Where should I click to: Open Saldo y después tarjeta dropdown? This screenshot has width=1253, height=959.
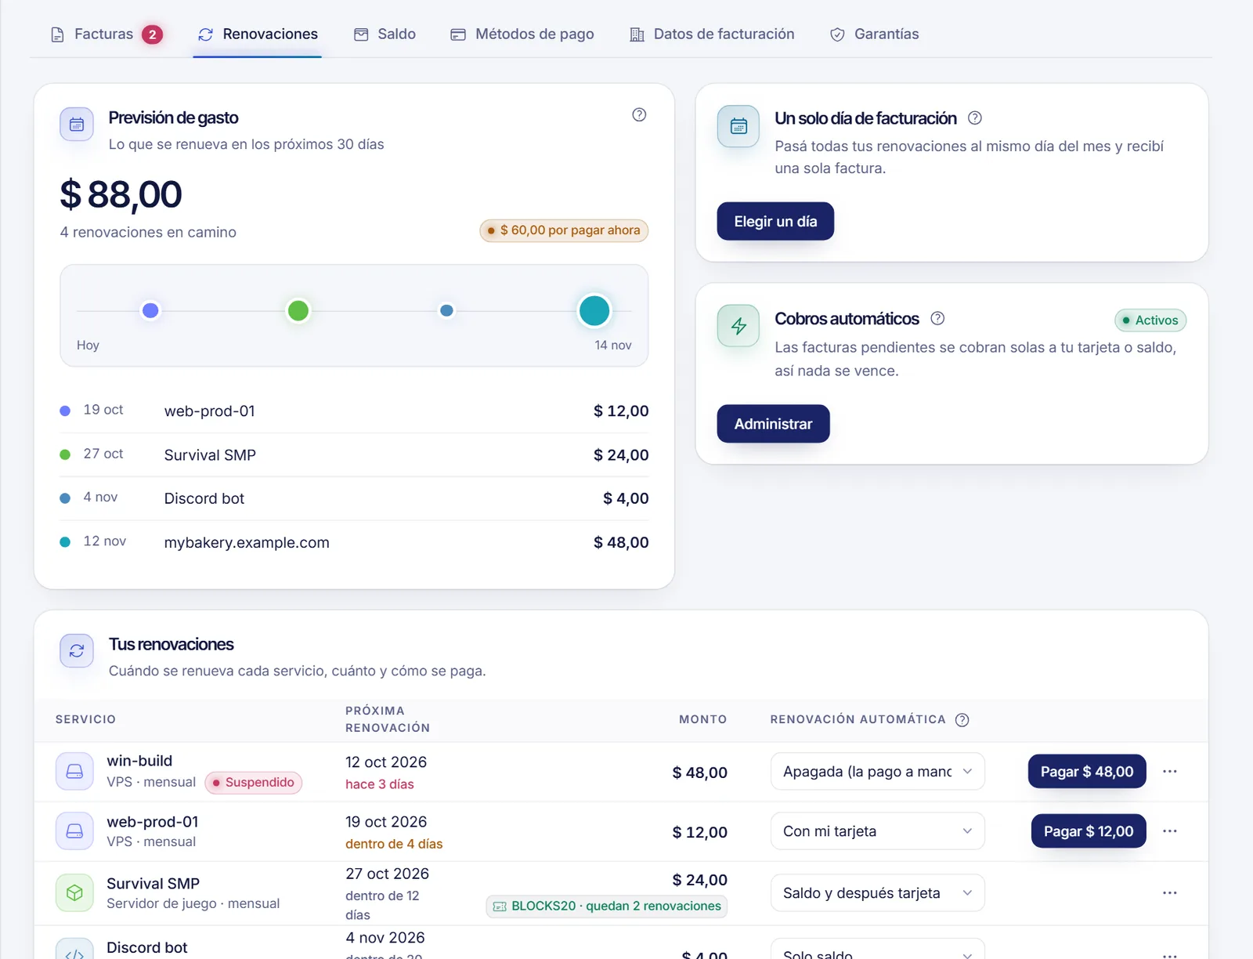point(878,893)
